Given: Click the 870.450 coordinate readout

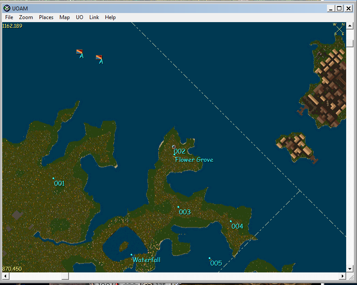Looking at the screenshot, I should click(x=12, y=269).
